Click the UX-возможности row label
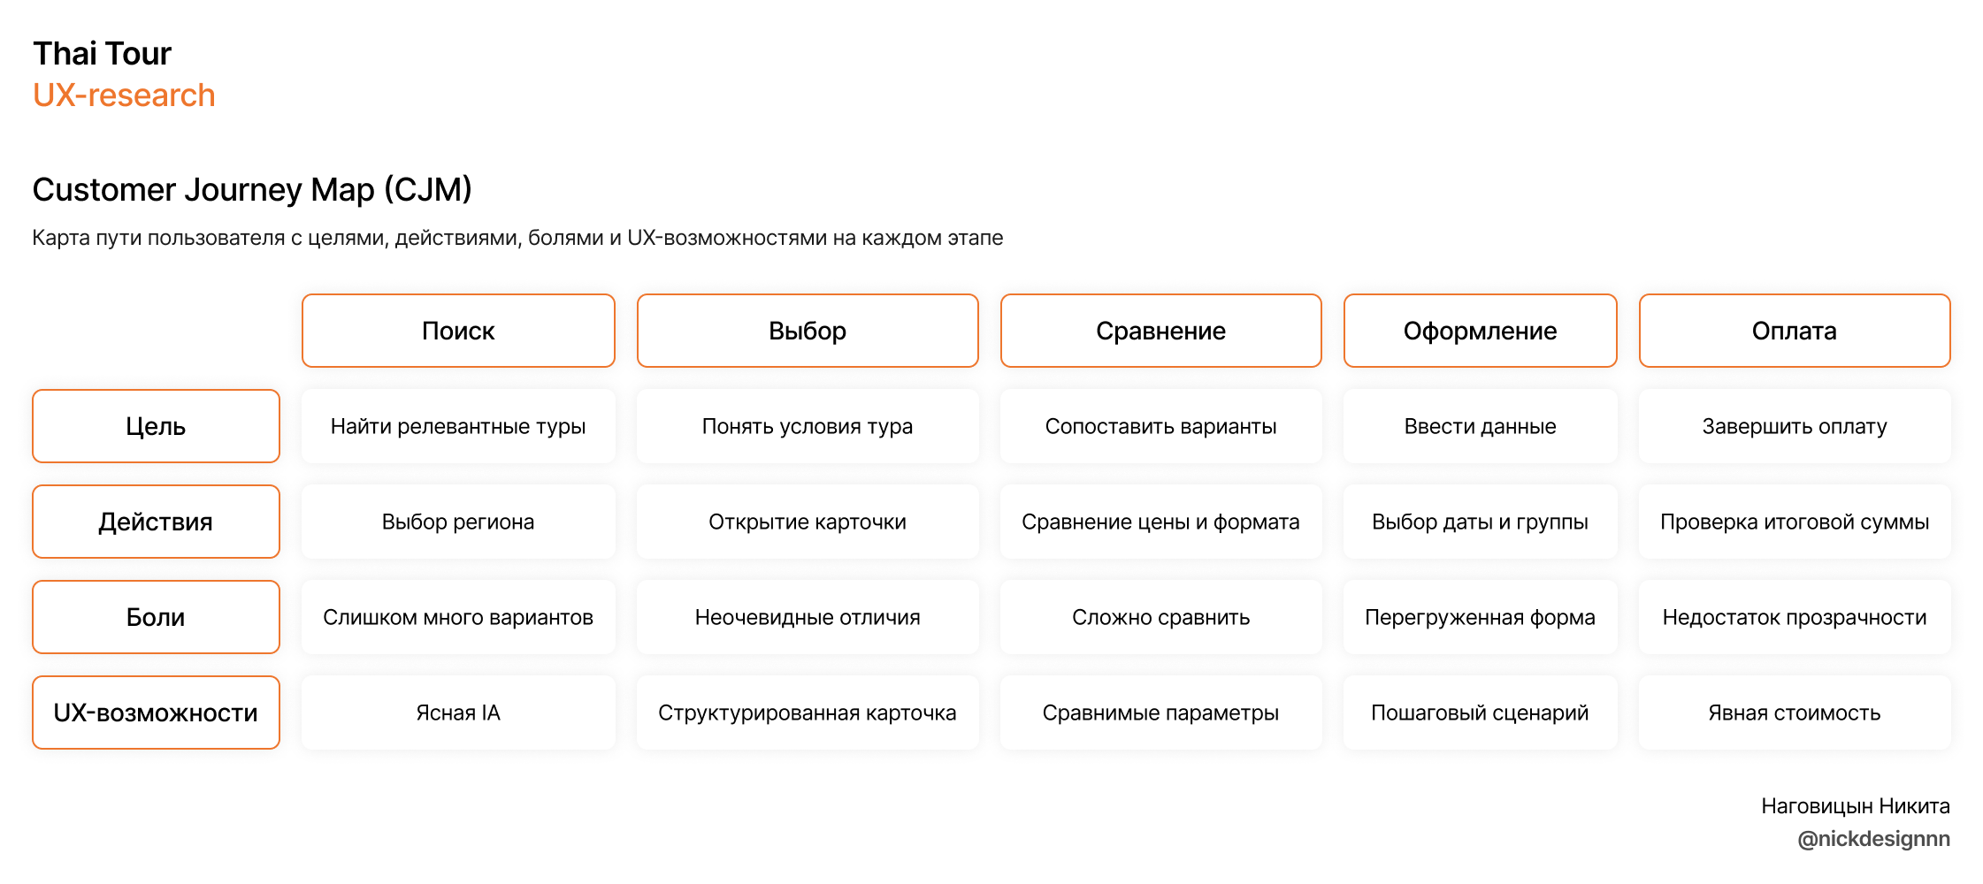Screen dimensions: 1983x884 click(x=156, y=713)
